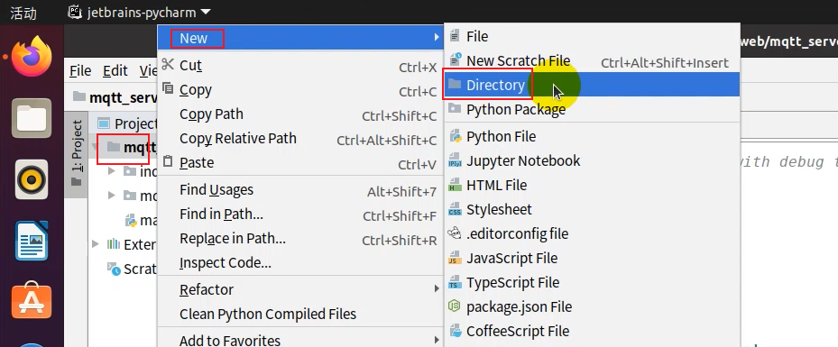Screen dimensions: 838x347
Task: Launch the Files manager dock icon
Action: point(32,118)
